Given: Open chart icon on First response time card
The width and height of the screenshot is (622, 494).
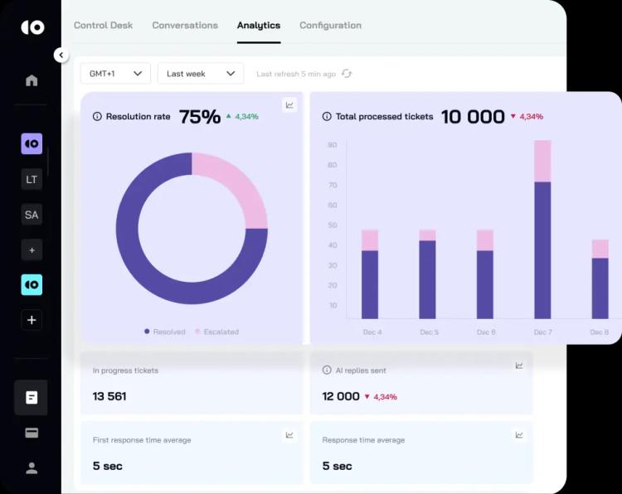Looking at the screenshot, I should pyautogui.click(x=289, y=435).
